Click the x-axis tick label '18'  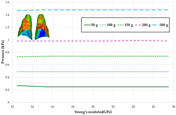coord(73,107)
